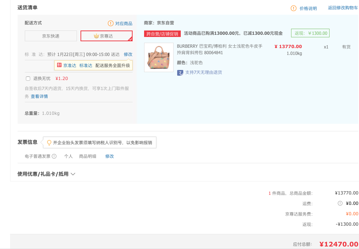Go back via 返回修改购物车 link
Image resolution: width=359 pixels, height=249 pixels.
tap(343, 8)
